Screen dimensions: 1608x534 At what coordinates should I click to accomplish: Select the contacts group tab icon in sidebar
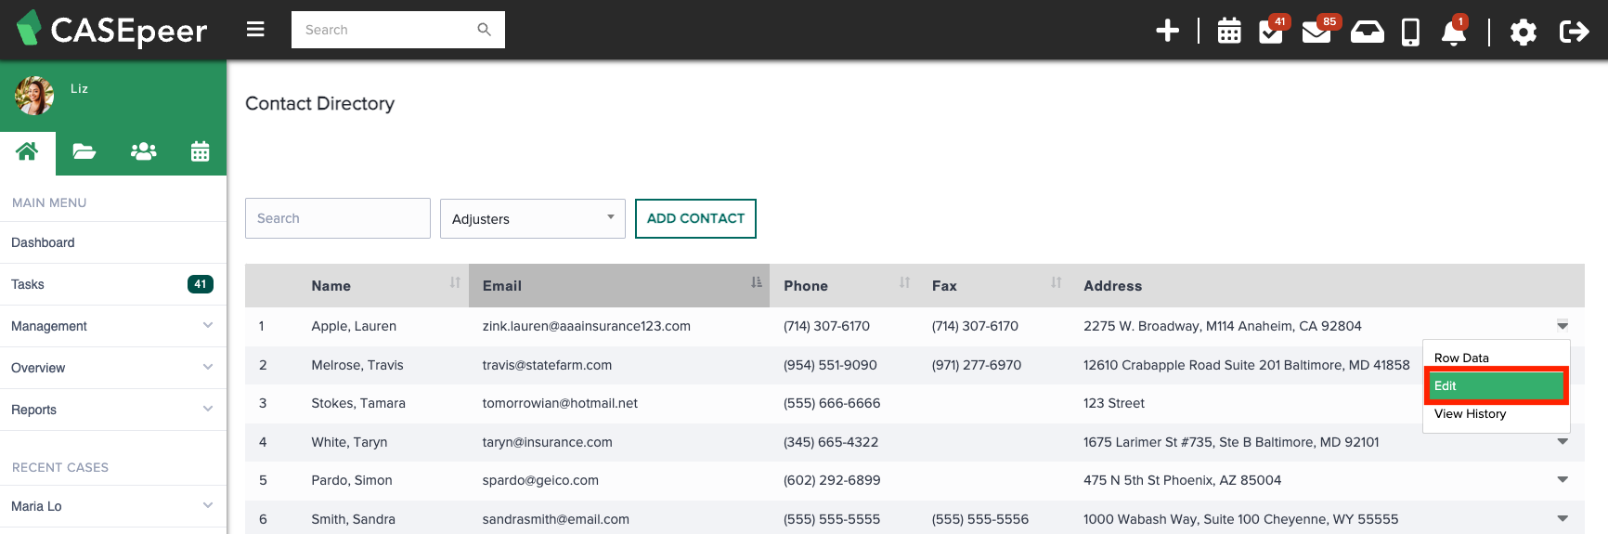[143, 151]
